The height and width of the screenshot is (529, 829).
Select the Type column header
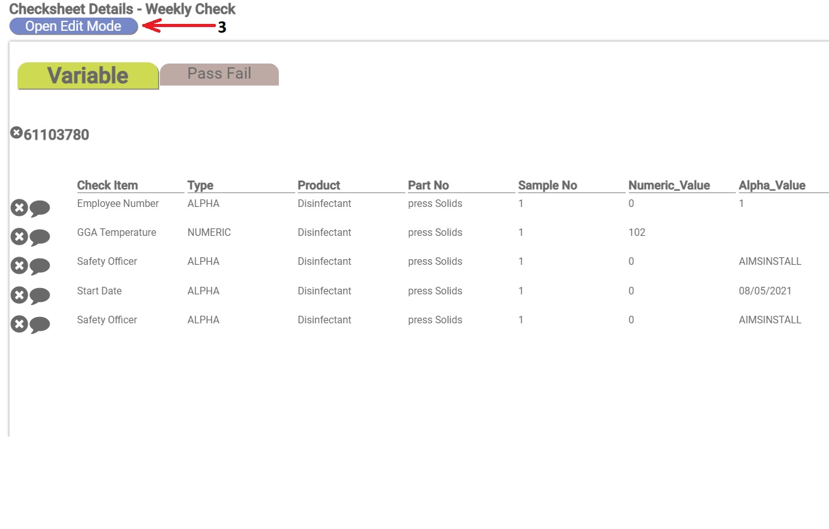[200, 185]
